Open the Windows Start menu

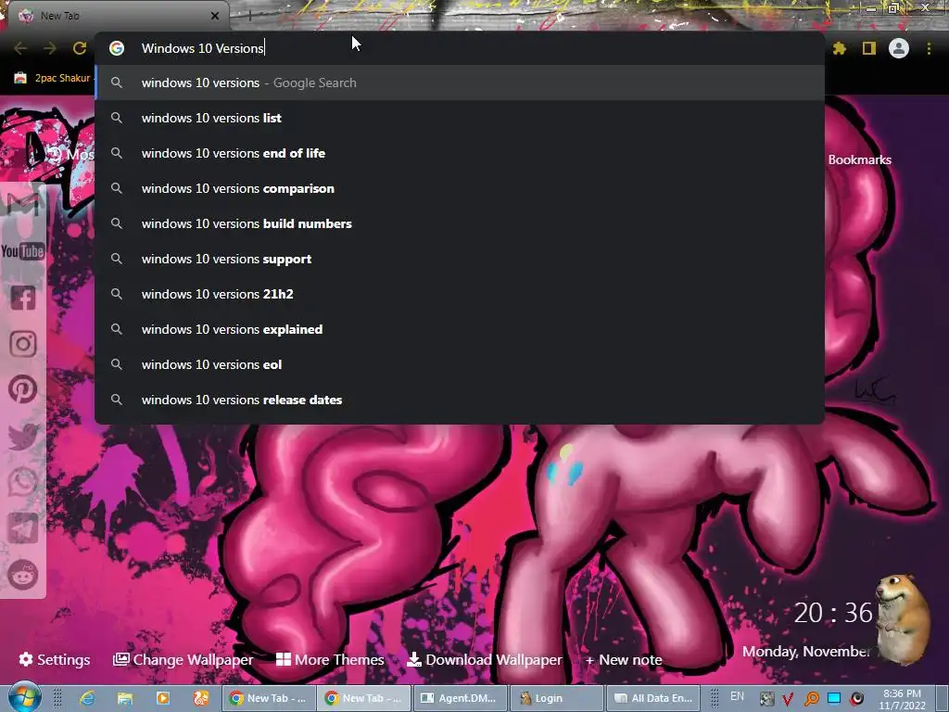24,697
